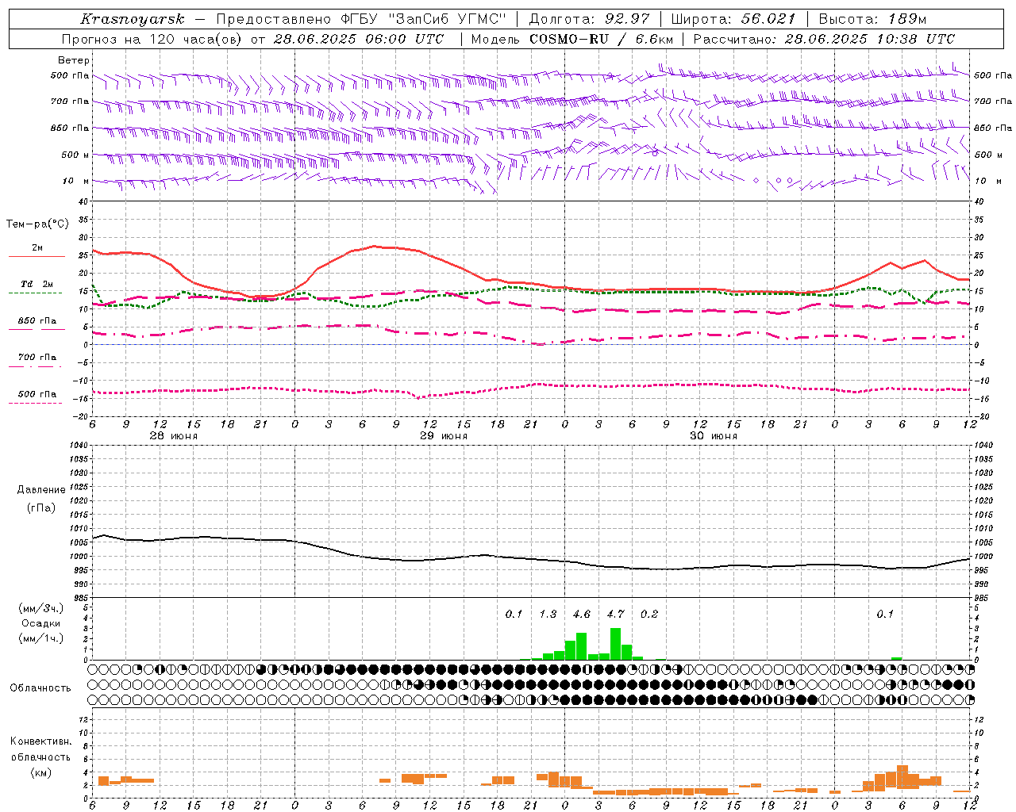The height and width of the screenshot is (812, 1016).
Task: Click the dotted line sample under 500 гПа legend
Action: [x=35, y=403]
